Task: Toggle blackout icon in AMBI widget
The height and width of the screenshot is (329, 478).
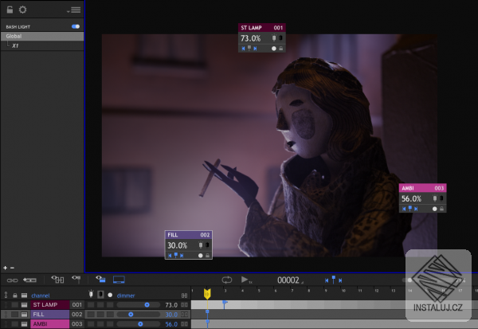Action: point(441,198)
